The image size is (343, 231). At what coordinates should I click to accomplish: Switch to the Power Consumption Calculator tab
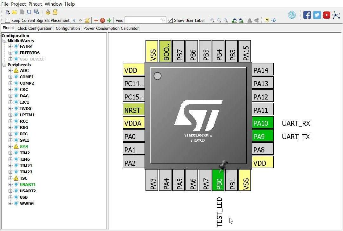coord(111,28)
